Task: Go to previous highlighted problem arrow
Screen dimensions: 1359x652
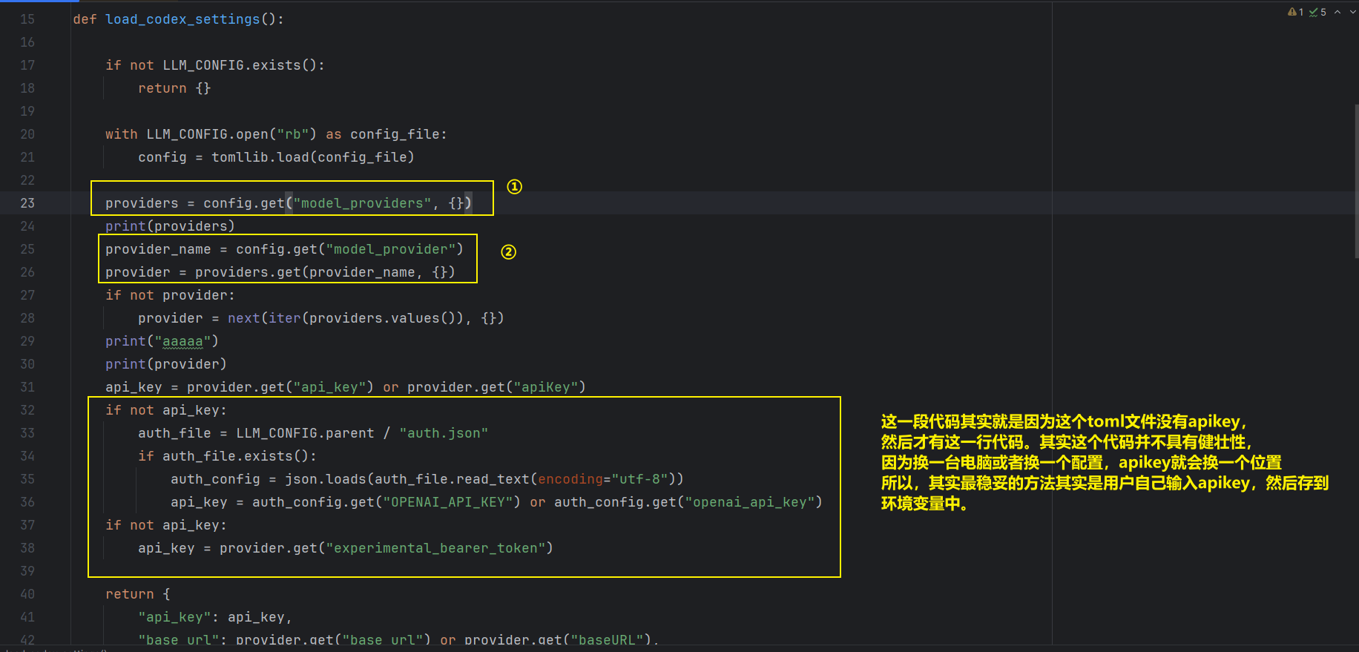Action: tap(1337, 12)
